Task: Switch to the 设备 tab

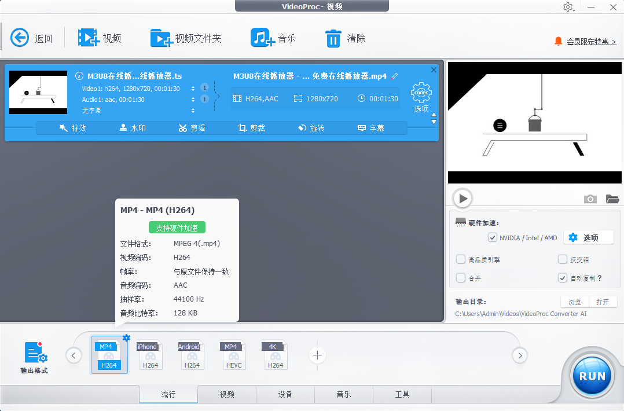Action: [285, 394]
